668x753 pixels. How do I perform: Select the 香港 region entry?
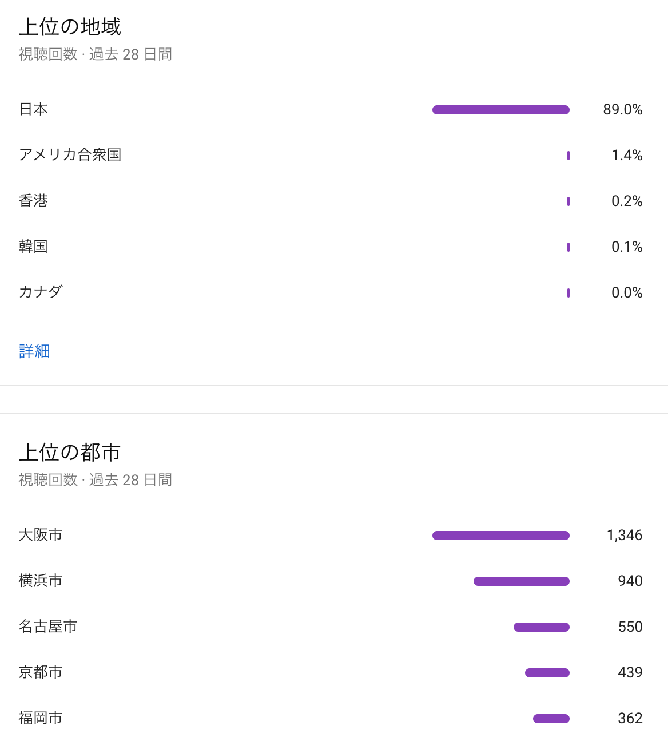pyautogui.click(x=34, y=201)
